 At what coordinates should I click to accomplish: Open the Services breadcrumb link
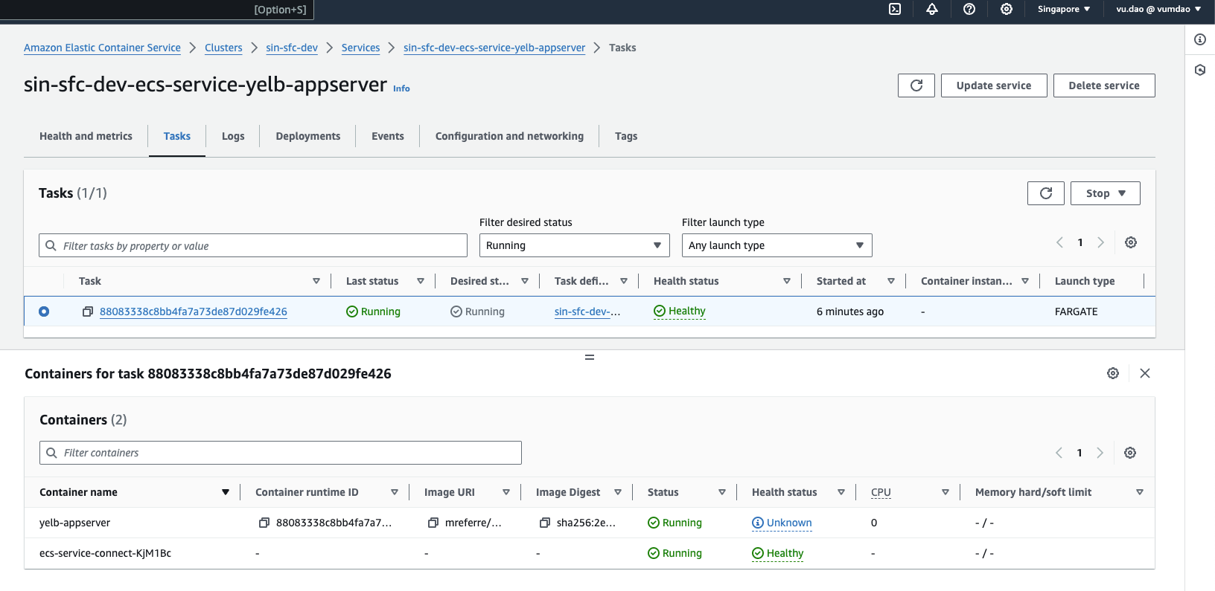[x=360, y=48]
